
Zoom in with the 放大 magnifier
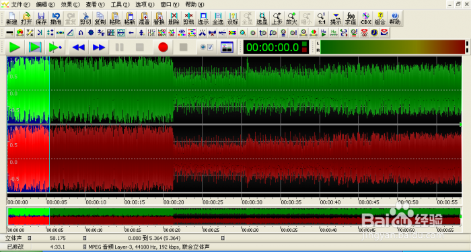tap(291, 19)
